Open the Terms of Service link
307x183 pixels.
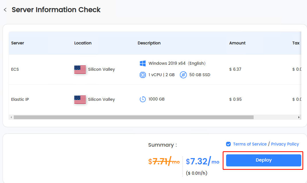click(250, 144)
